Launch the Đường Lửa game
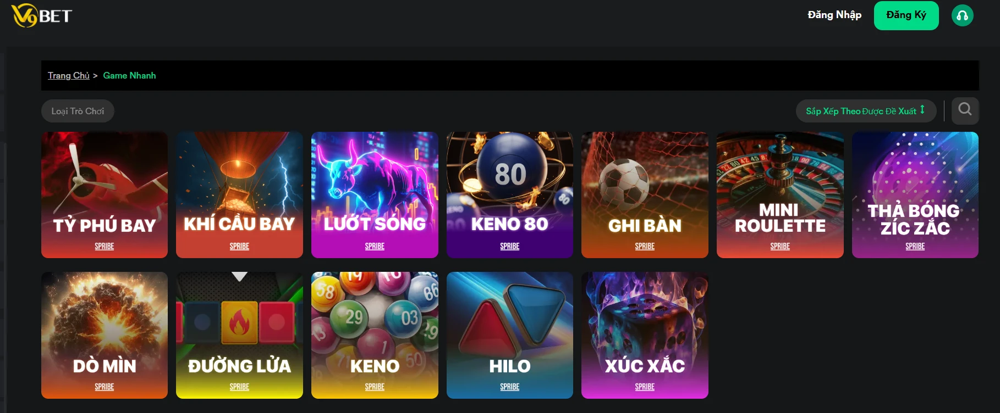1000x413 pixels. [x=239, y=335]
